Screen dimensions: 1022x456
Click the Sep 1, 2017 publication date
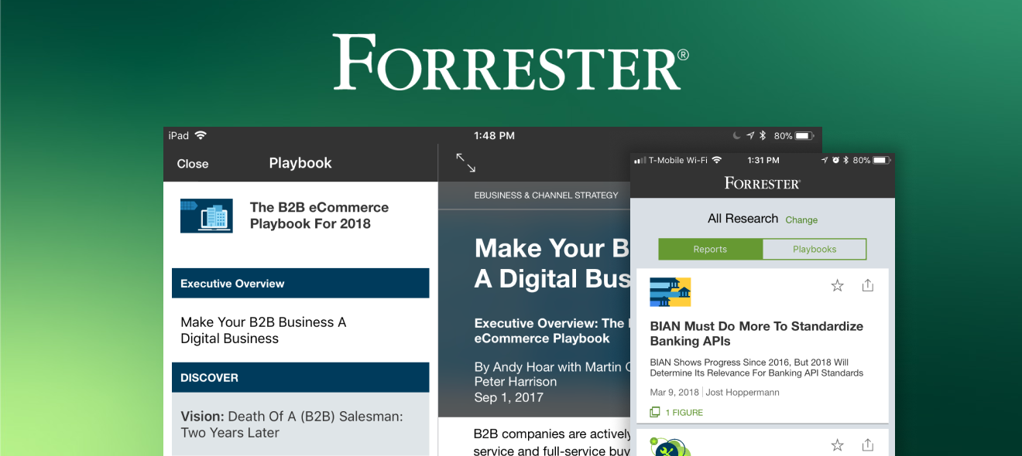509,397
